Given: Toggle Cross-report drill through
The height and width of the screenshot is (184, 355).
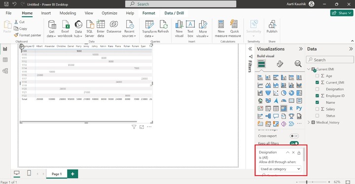Looking at the screenshot, I should 294,136.
